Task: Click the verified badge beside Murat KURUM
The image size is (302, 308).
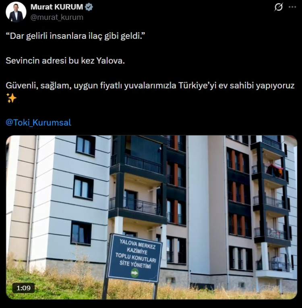Action: [x=89, y=7]
